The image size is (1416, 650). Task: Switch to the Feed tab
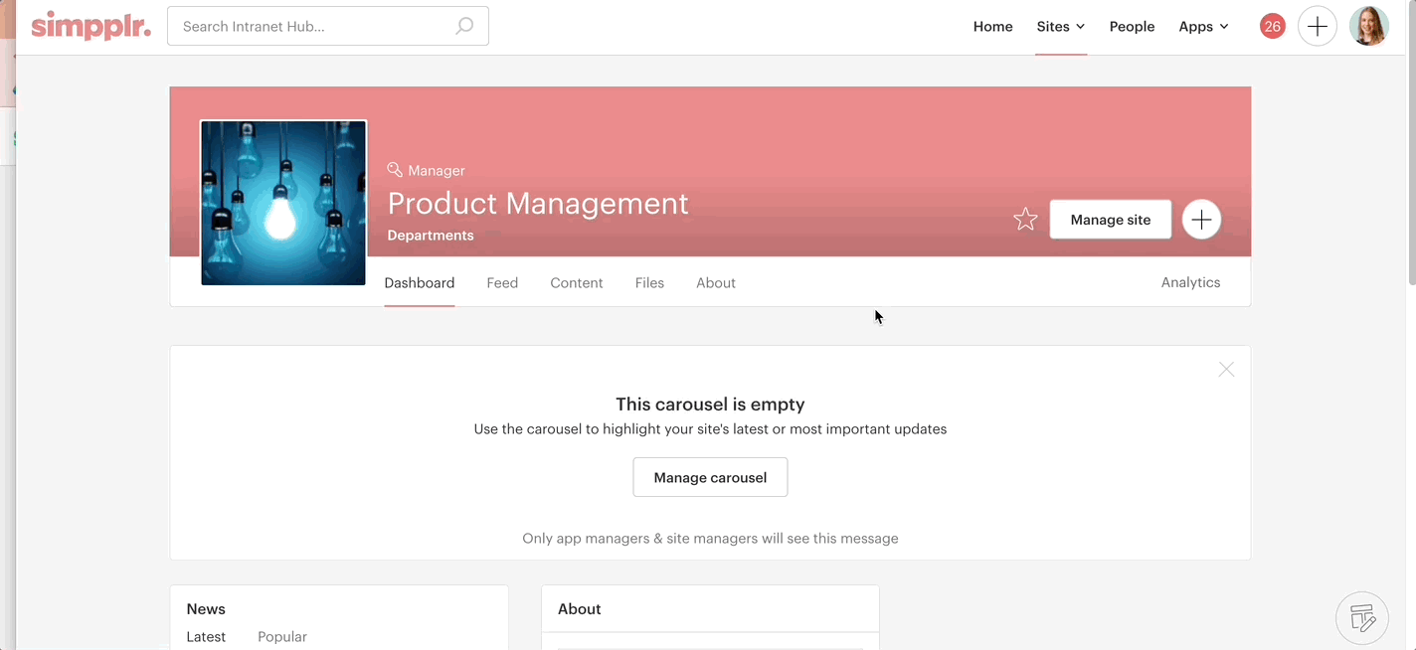click(502, 283)
